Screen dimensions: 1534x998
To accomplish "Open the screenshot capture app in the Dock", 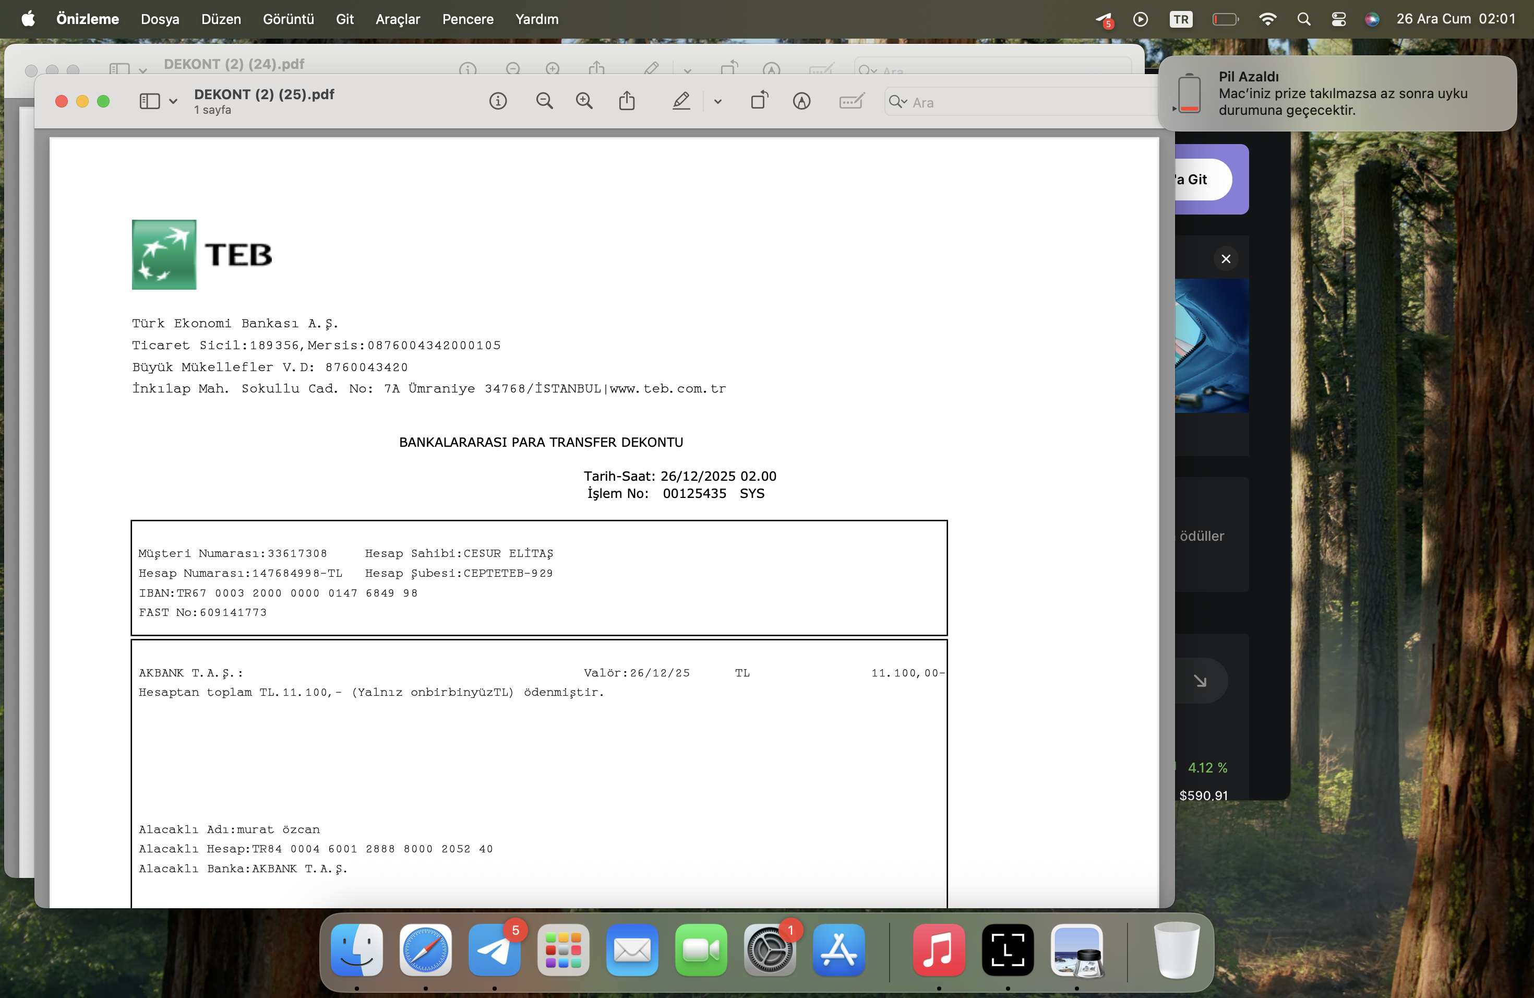I will [1008, 949].
